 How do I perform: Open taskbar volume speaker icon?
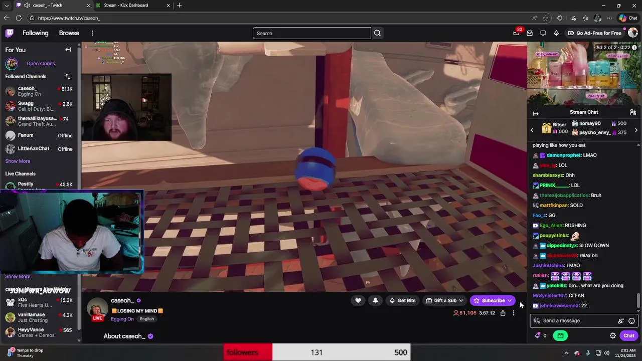click(606, 353)
